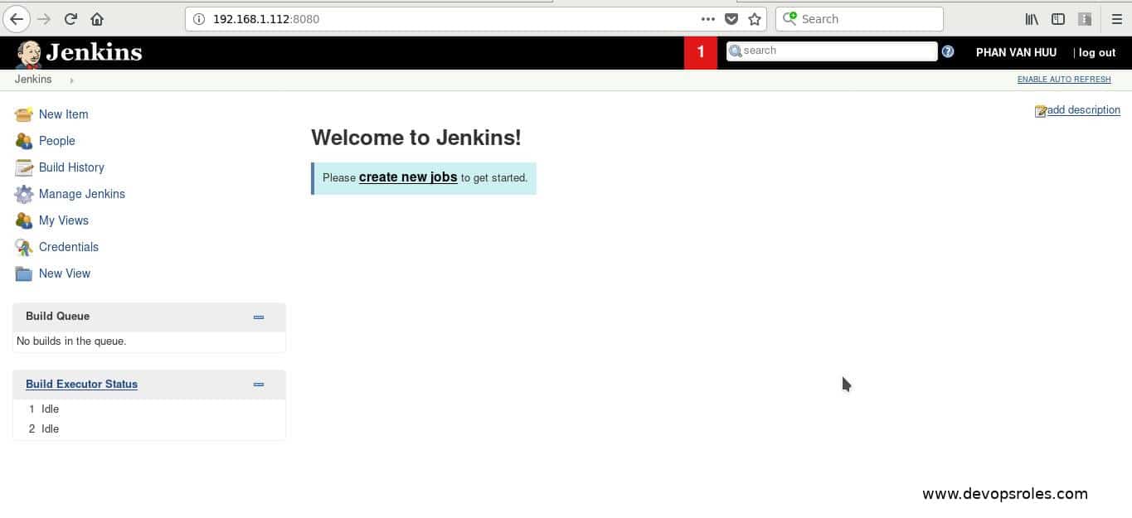1132x518 pixels.
Task: Bookmark this page with the star icon
Action: click(x=755, y=19)
